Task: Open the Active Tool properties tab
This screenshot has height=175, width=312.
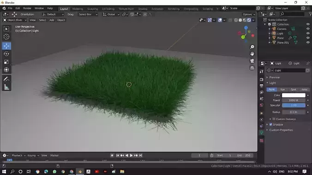Action: pos(261,71)
